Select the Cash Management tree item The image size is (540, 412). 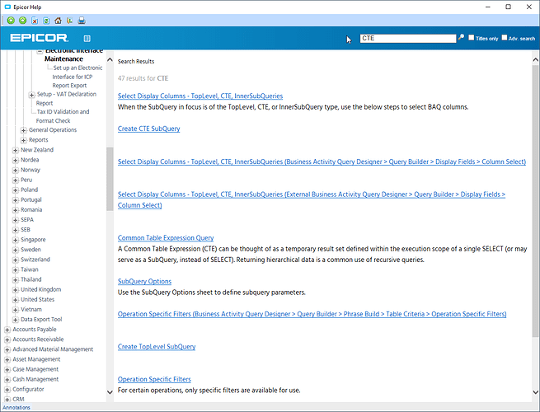tap(35, 379)
